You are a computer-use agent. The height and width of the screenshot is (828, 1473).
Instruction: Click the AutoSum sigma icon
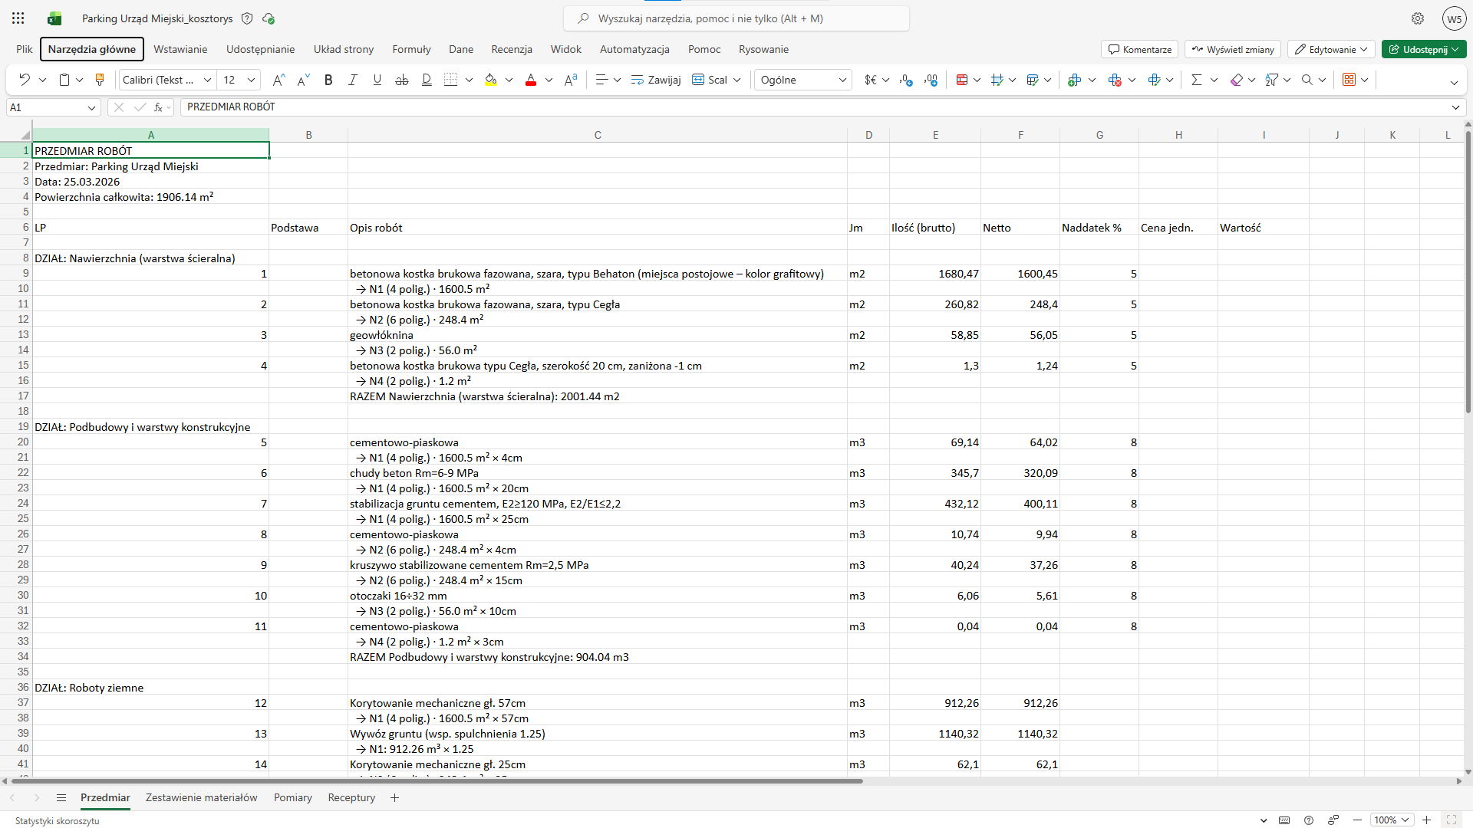pos(1196,80)
